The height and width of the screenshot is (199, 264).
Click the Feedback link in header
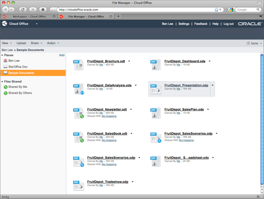(201, 24)
